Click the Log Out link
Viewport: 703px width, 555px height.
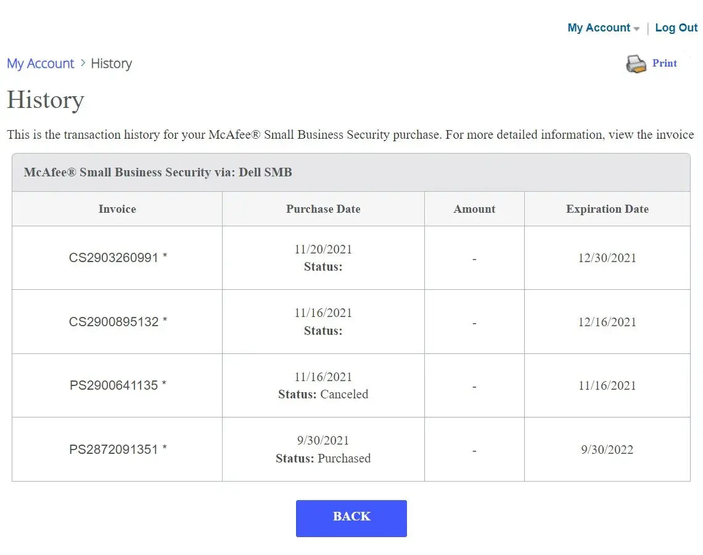click(676, 28)
